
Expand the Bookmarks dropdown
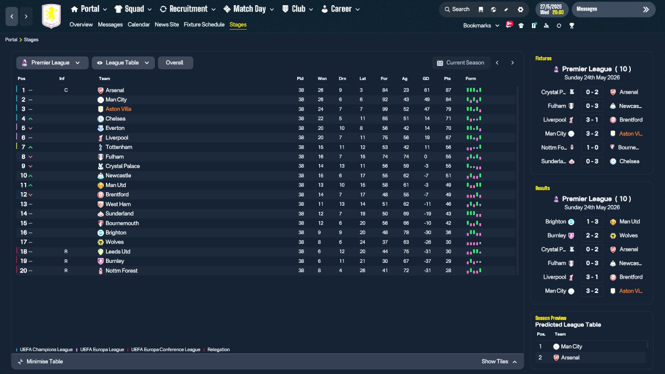point(481,25)
